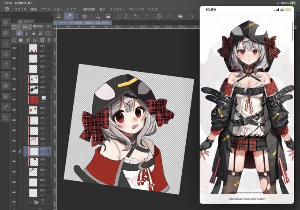Collapse the folder layer with its chevron

[30, 202]
